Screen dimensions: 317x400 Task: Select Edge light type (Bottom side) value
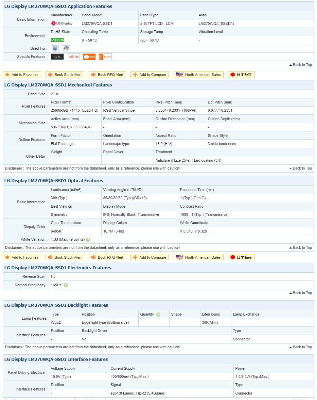(105, 323)
